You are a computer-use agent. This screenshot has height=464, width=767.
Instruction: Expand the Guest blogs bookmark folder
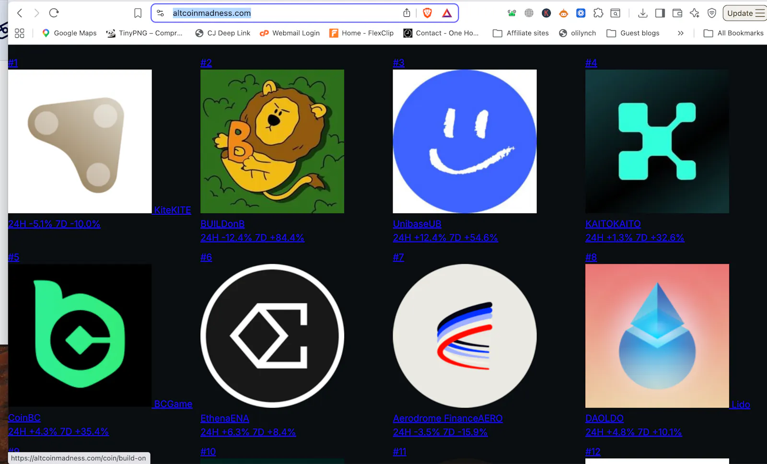click(633, 33)
